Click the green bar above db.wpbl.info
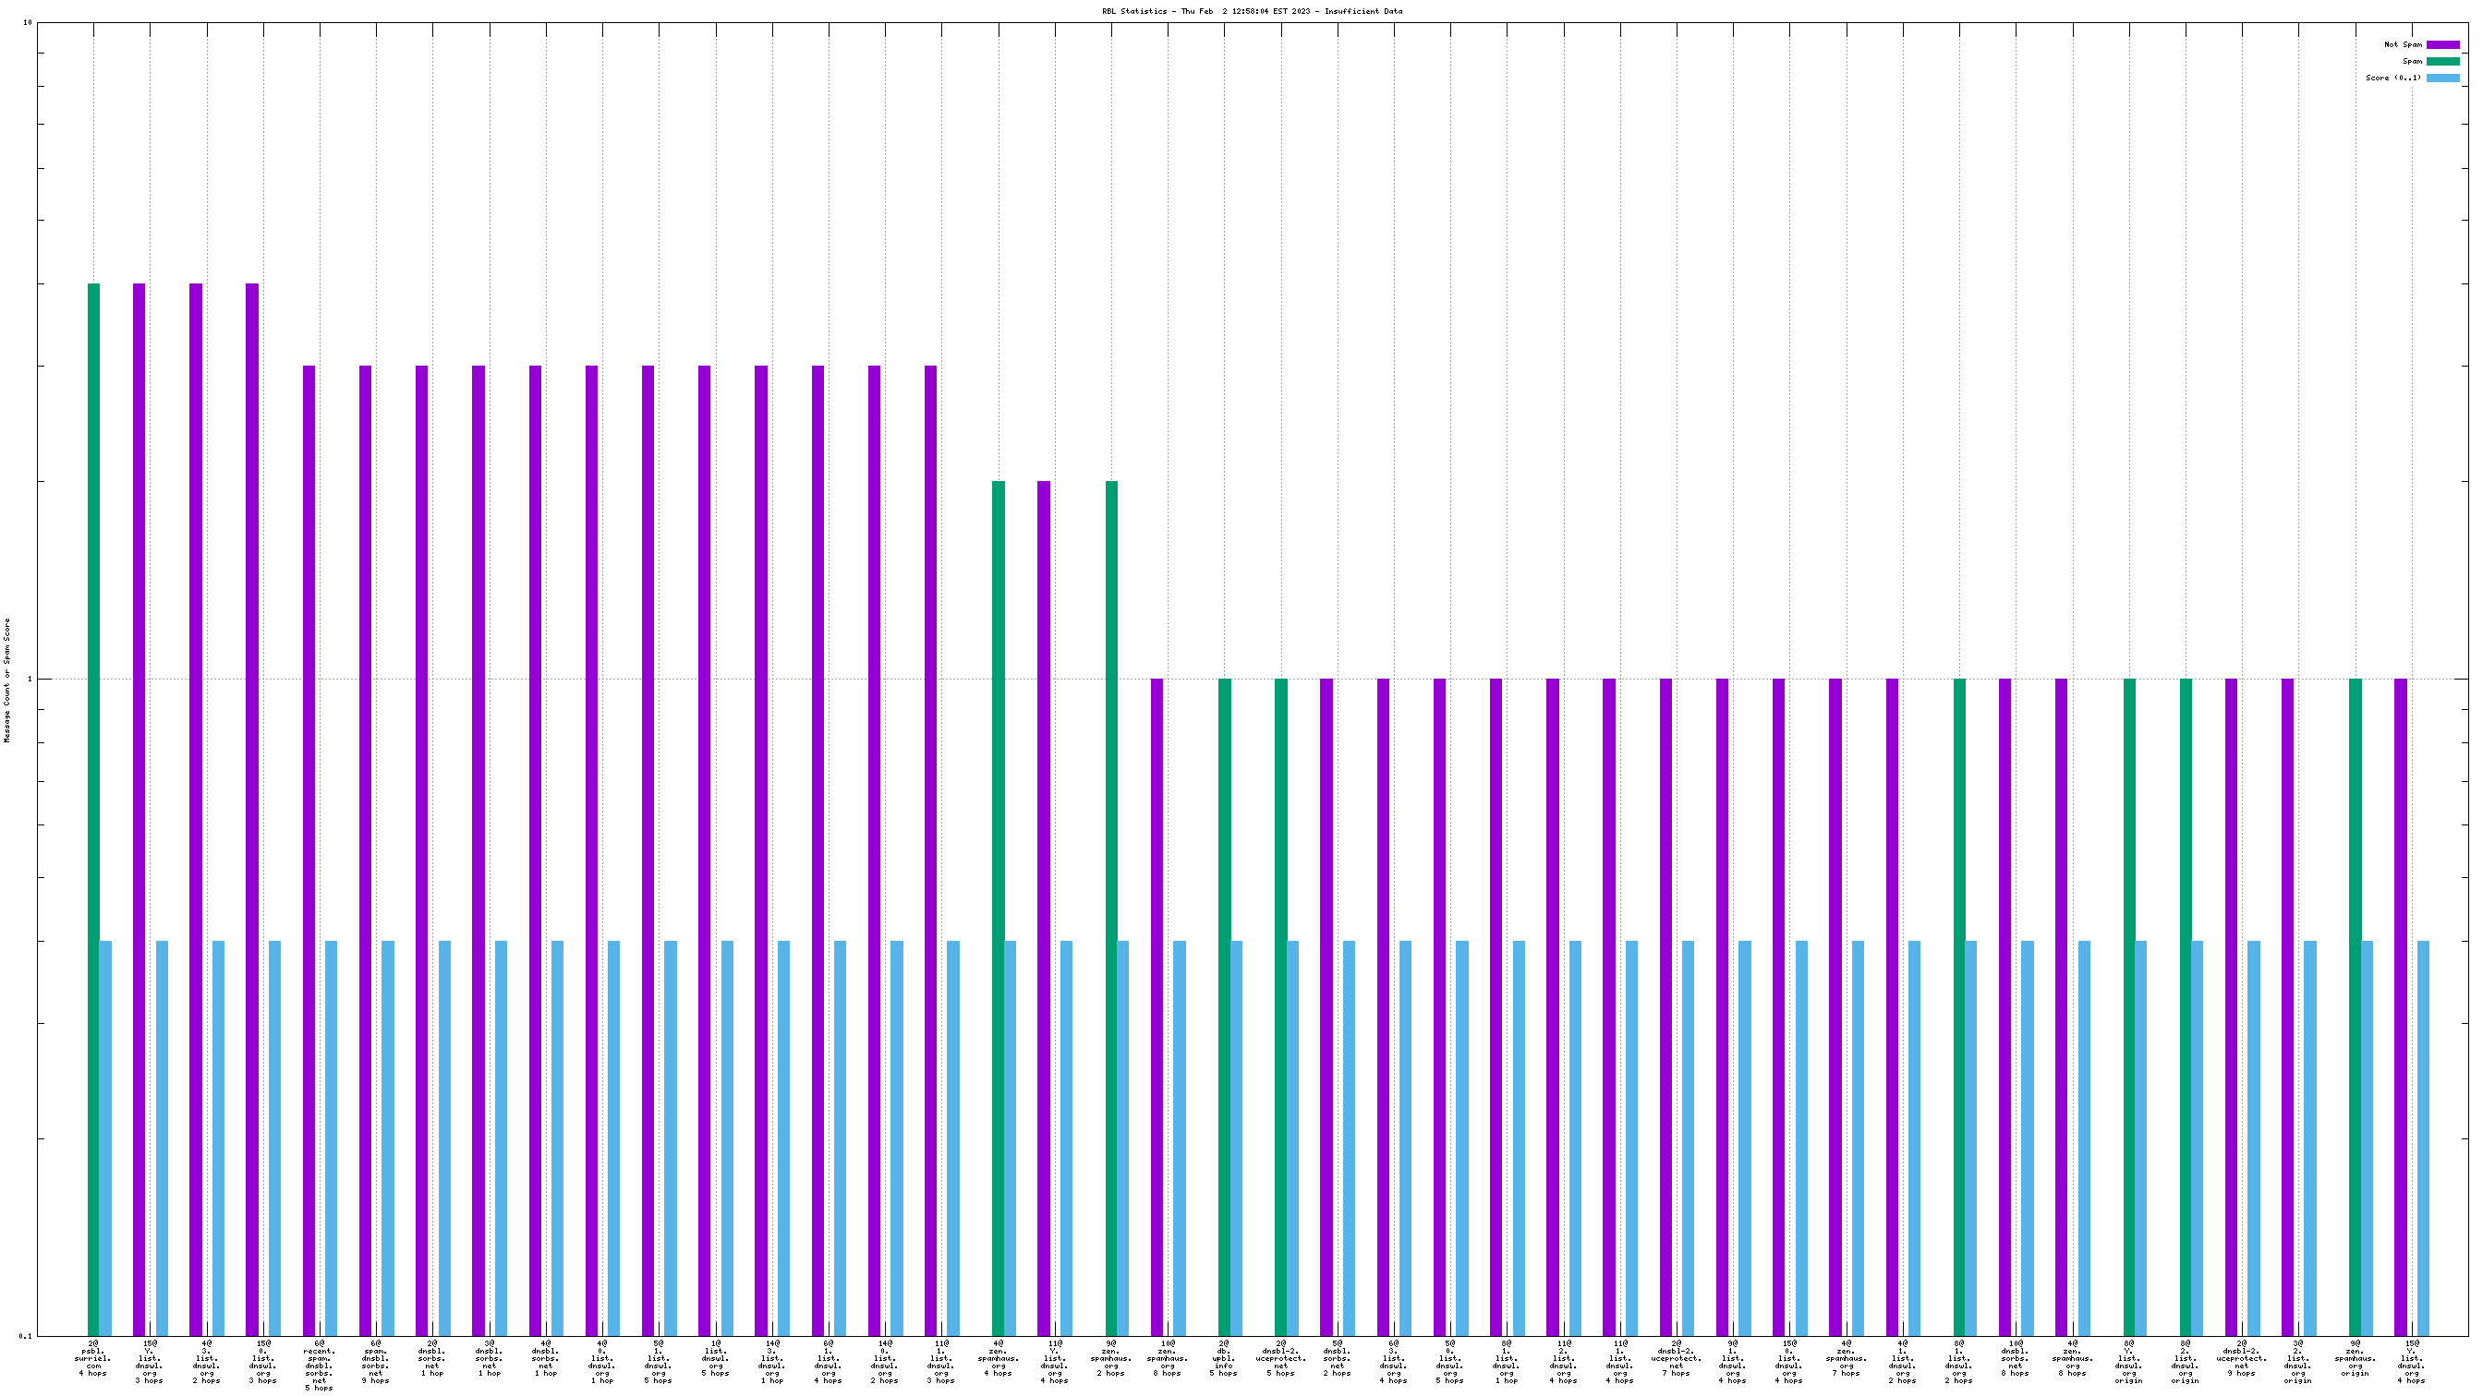Image resolution: width=2483 pixels, height=1396 pixels. 1224,1006
